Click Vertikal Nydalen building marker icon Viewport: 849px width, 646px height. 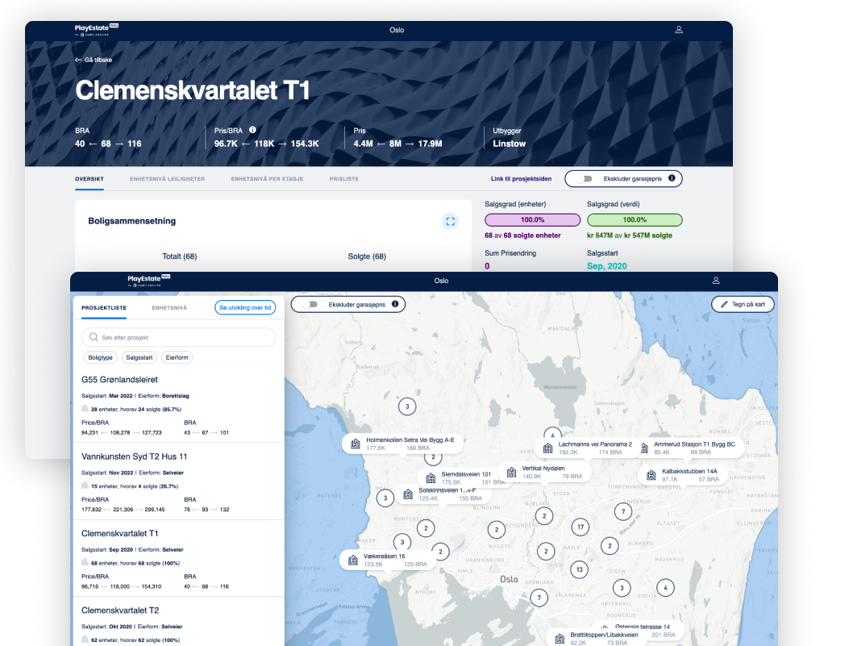click(511, 472)
